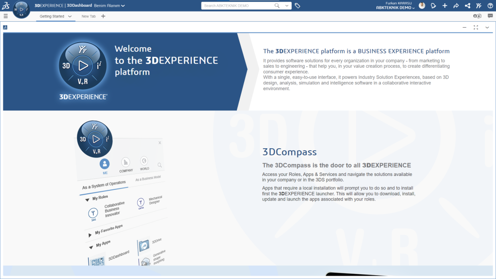Open the Collaboration network icon
This screenshot has height=279, width=496.
click(x=467, y=6)
